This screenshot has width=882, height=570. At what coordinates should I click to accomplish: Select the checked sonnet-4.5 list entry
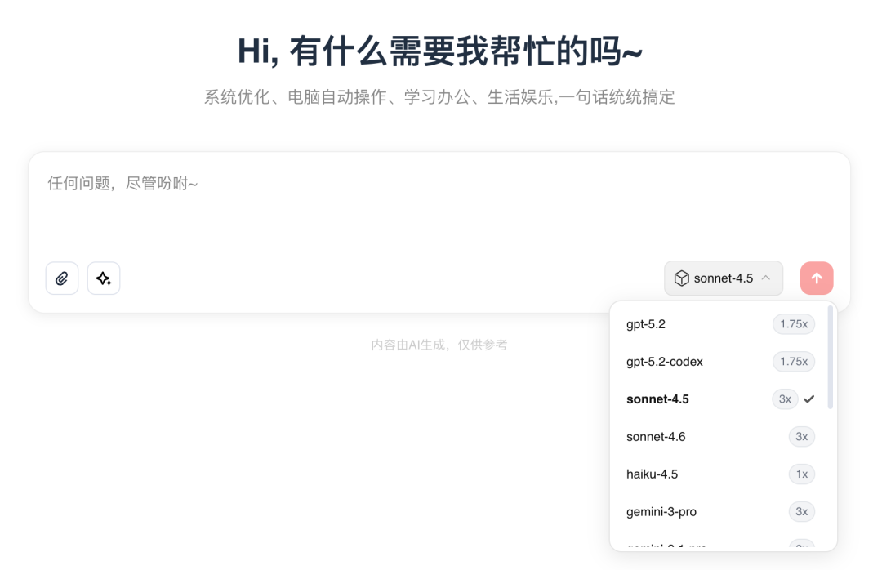720,399
